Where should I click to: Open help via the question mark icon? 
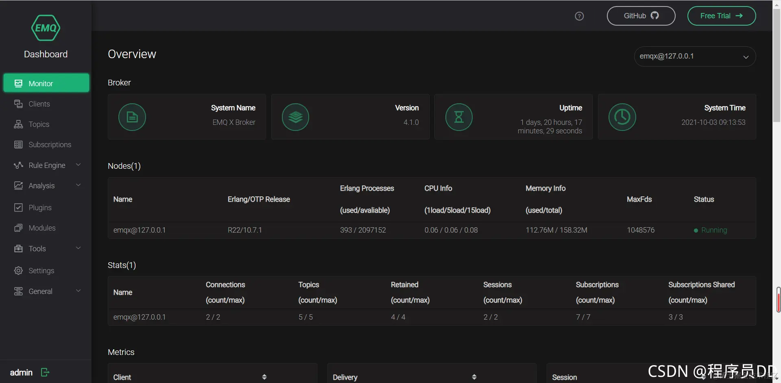point(579,16)
